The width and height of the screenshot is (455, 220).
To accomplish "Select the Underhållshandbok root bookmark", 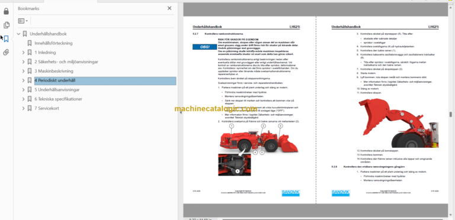I will point(48,34).
